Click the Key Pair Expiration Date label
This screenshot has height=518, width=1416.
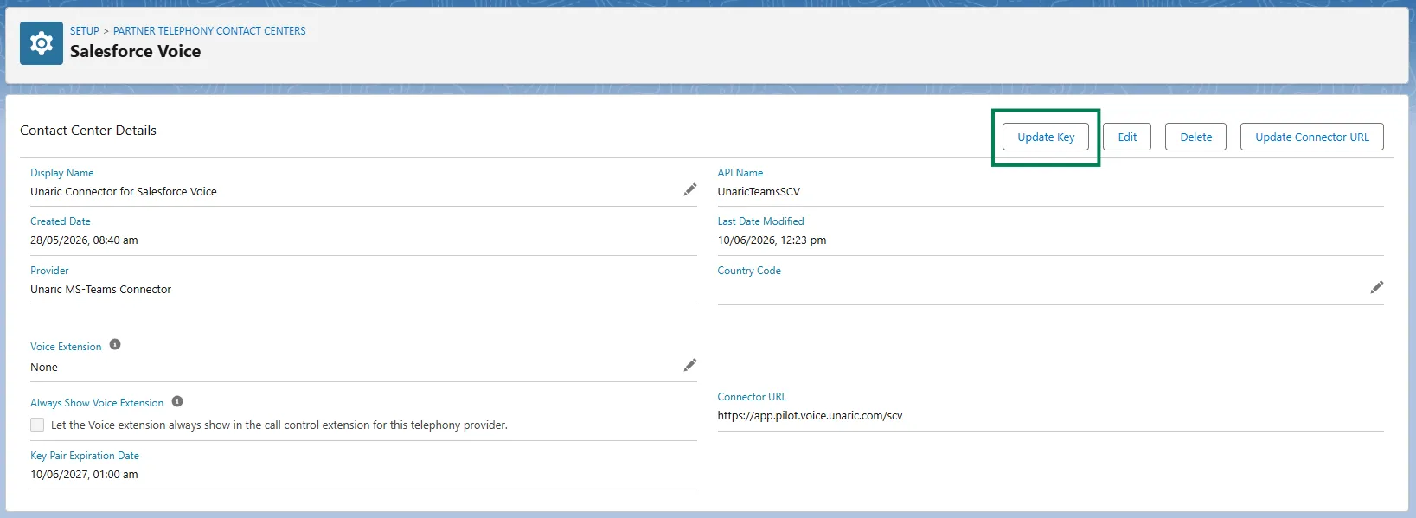click(85, 456)
